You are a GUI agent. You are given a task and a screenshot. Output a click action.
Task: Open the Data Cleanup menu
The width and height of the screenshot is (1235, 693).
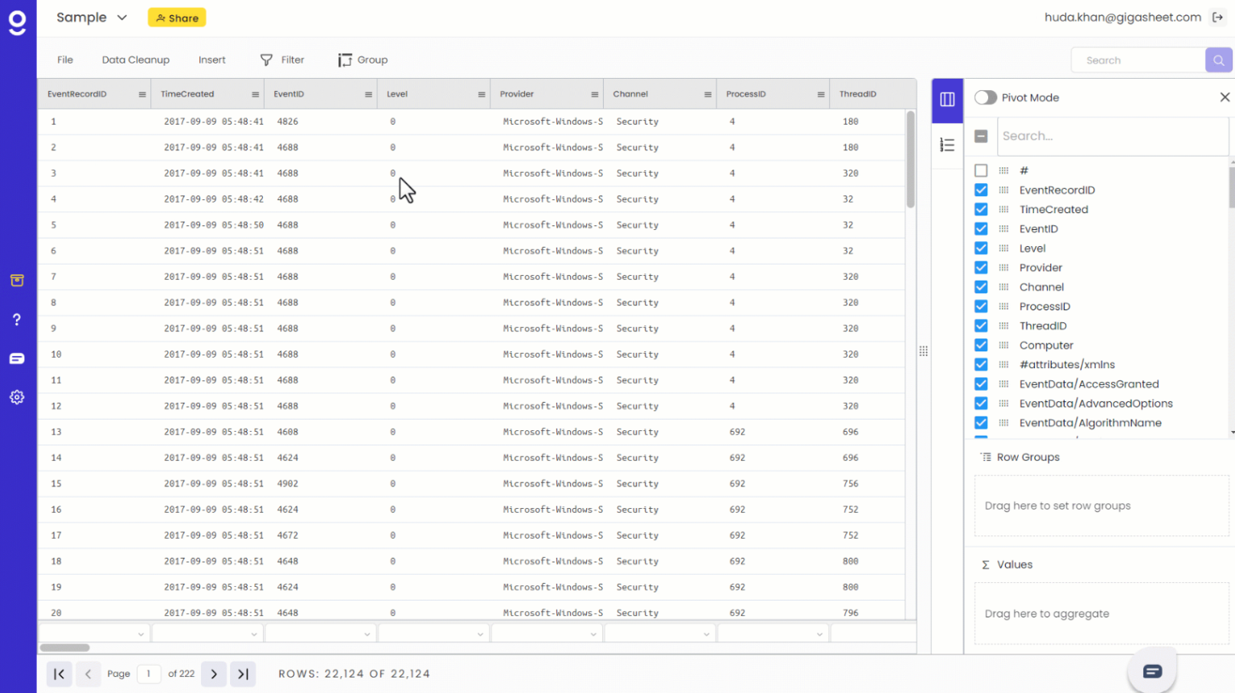(135, 59)
